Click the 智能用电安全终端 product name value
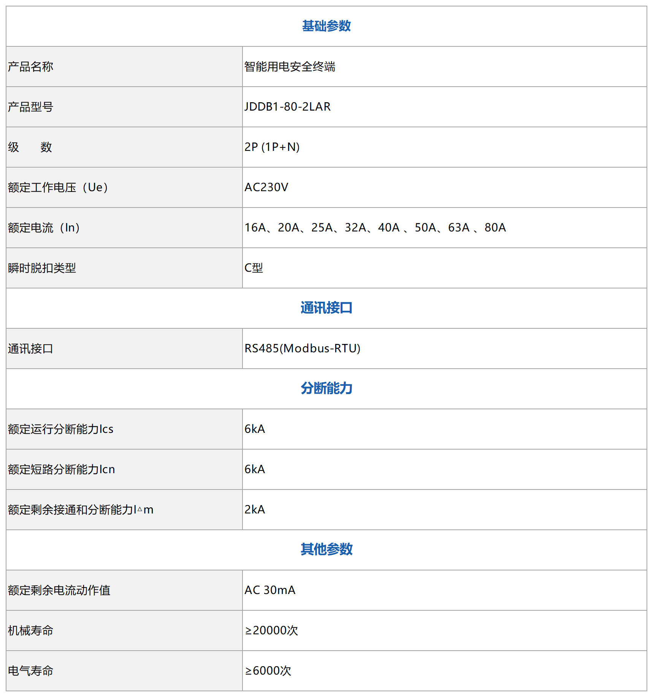 point(290,67)
